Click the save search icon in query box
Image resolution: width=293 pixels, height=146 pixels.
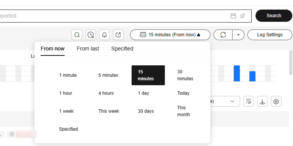coord(233,16)
